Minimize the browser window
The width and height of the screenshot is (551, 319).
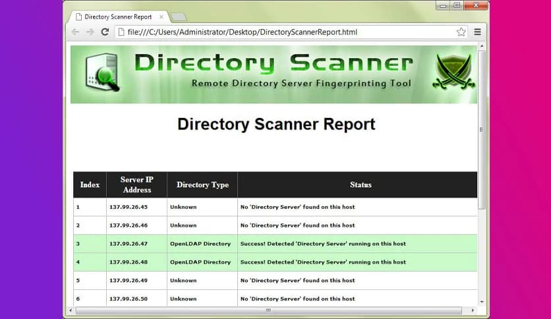(x=443, y=5)
